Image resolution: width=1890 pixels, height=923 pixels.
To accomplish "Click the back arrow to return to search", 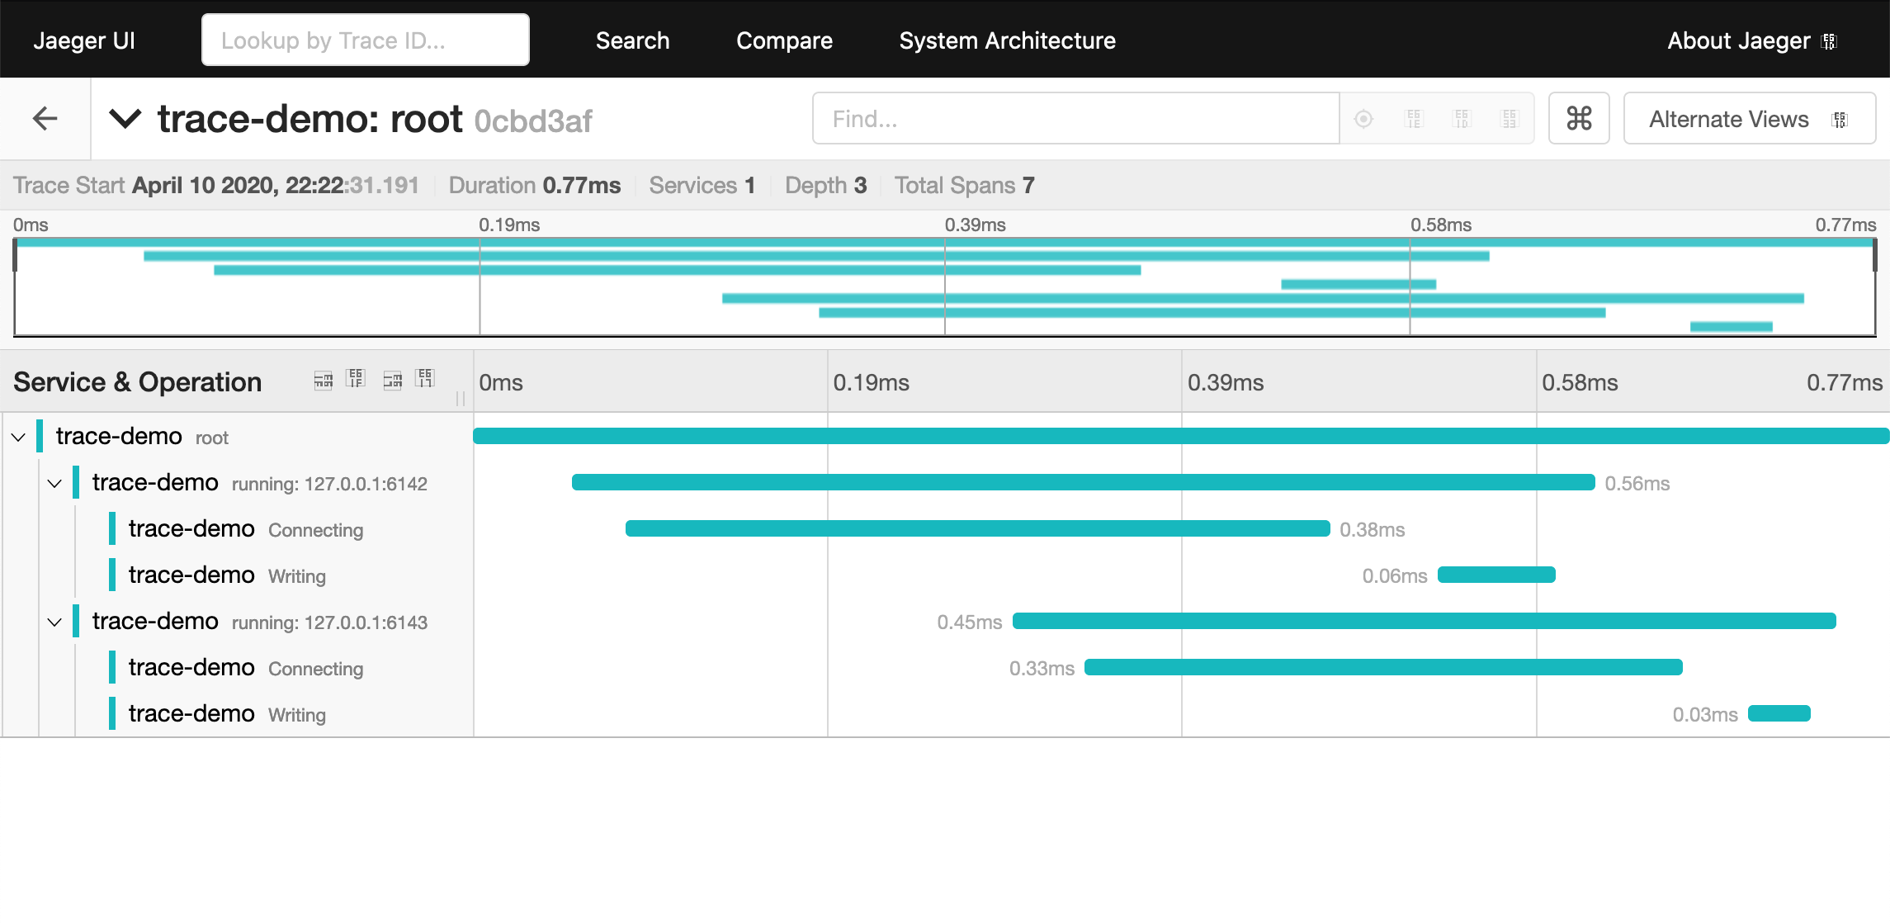I will pos(45,119).
